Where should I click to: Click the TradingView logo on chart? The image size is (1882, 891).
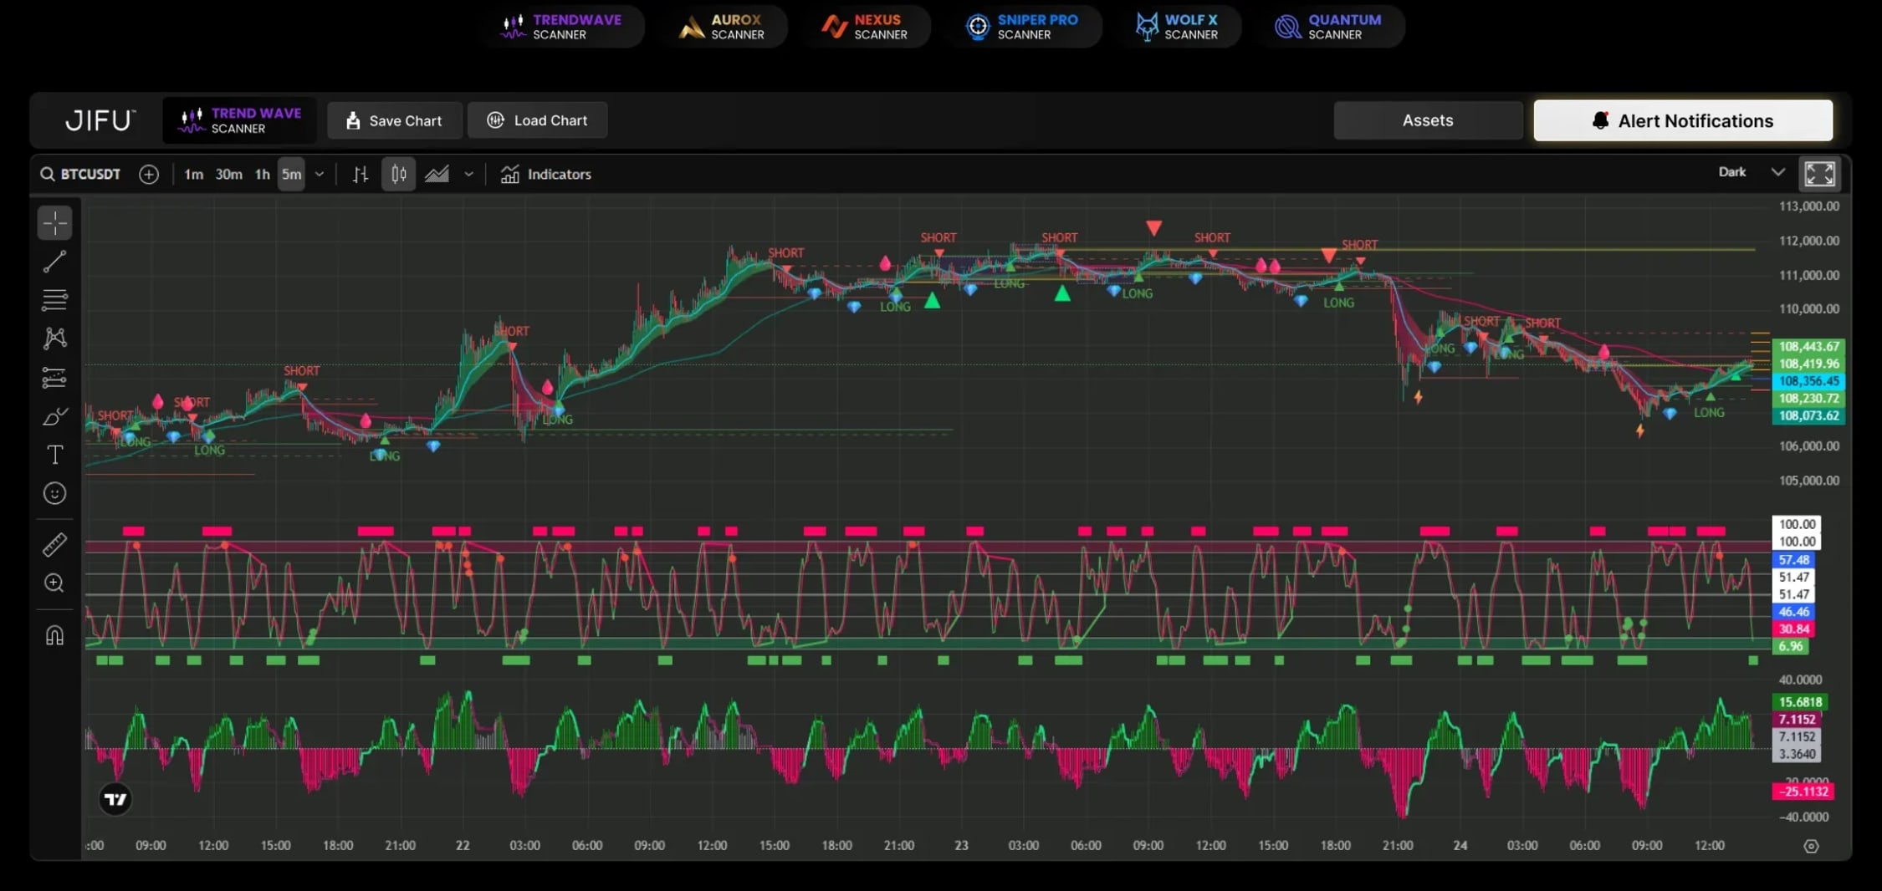(115, 799)
